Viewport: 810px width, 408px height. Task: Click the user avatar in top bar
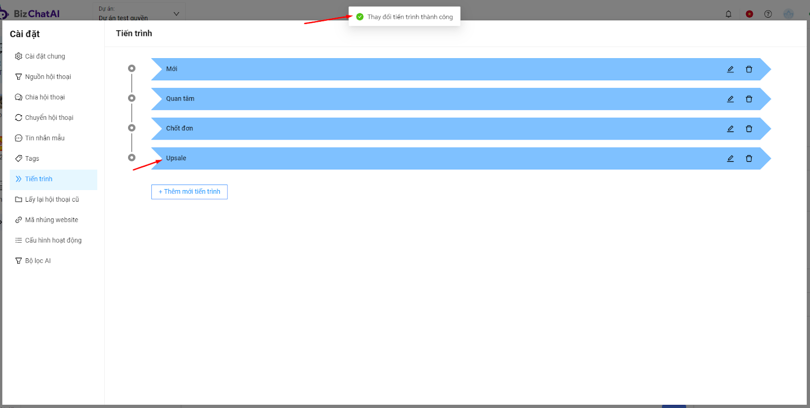[x=788, y=14]
